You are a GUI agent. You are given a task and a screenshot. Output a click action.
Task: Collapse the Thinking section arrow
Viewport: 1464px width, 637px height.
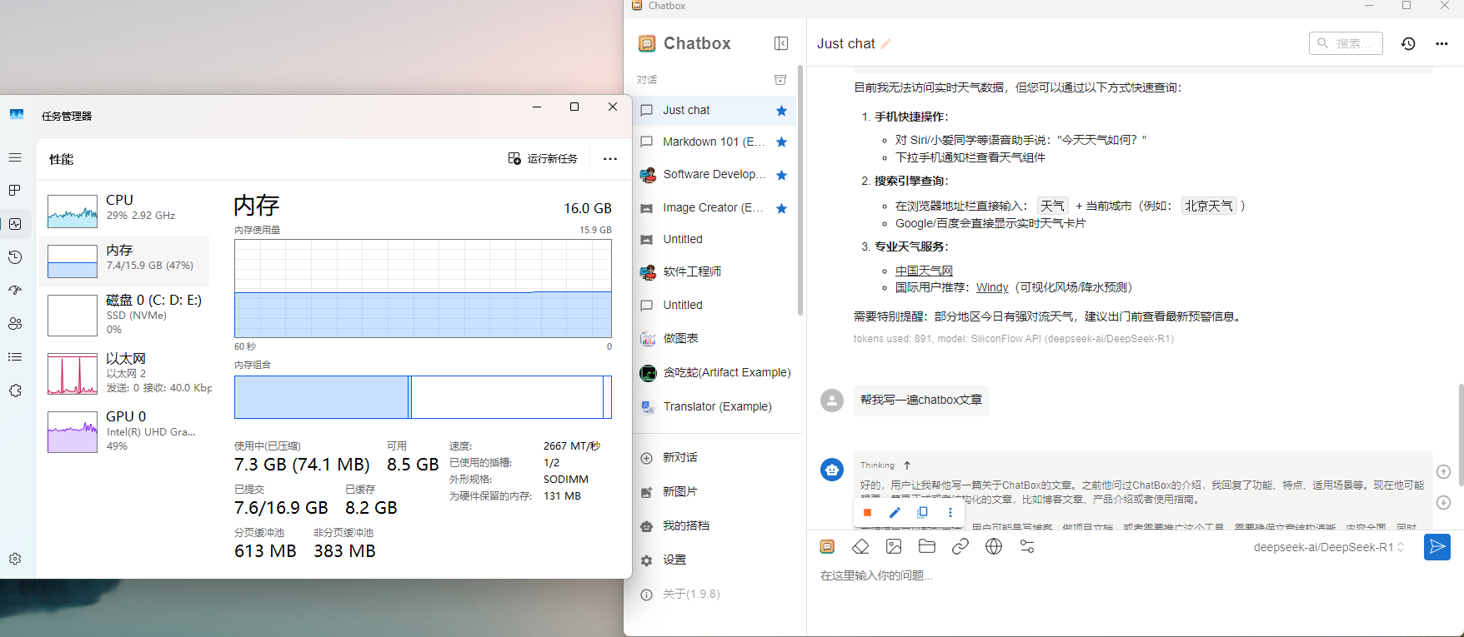point(907,465)
